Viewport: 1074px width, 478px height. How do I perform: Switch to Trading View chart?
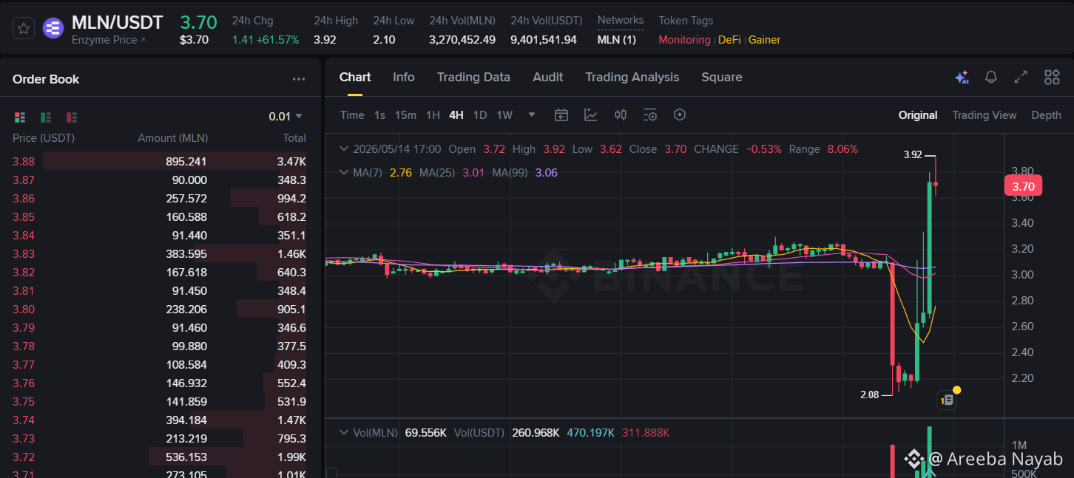(x=984, y=115)
